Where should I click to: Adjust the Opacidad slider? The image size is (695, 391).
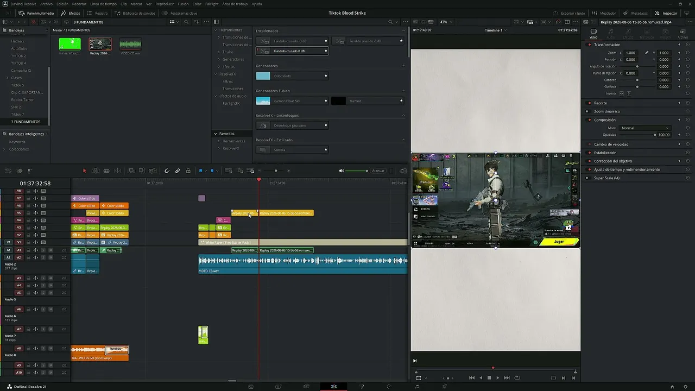point(637,135)
